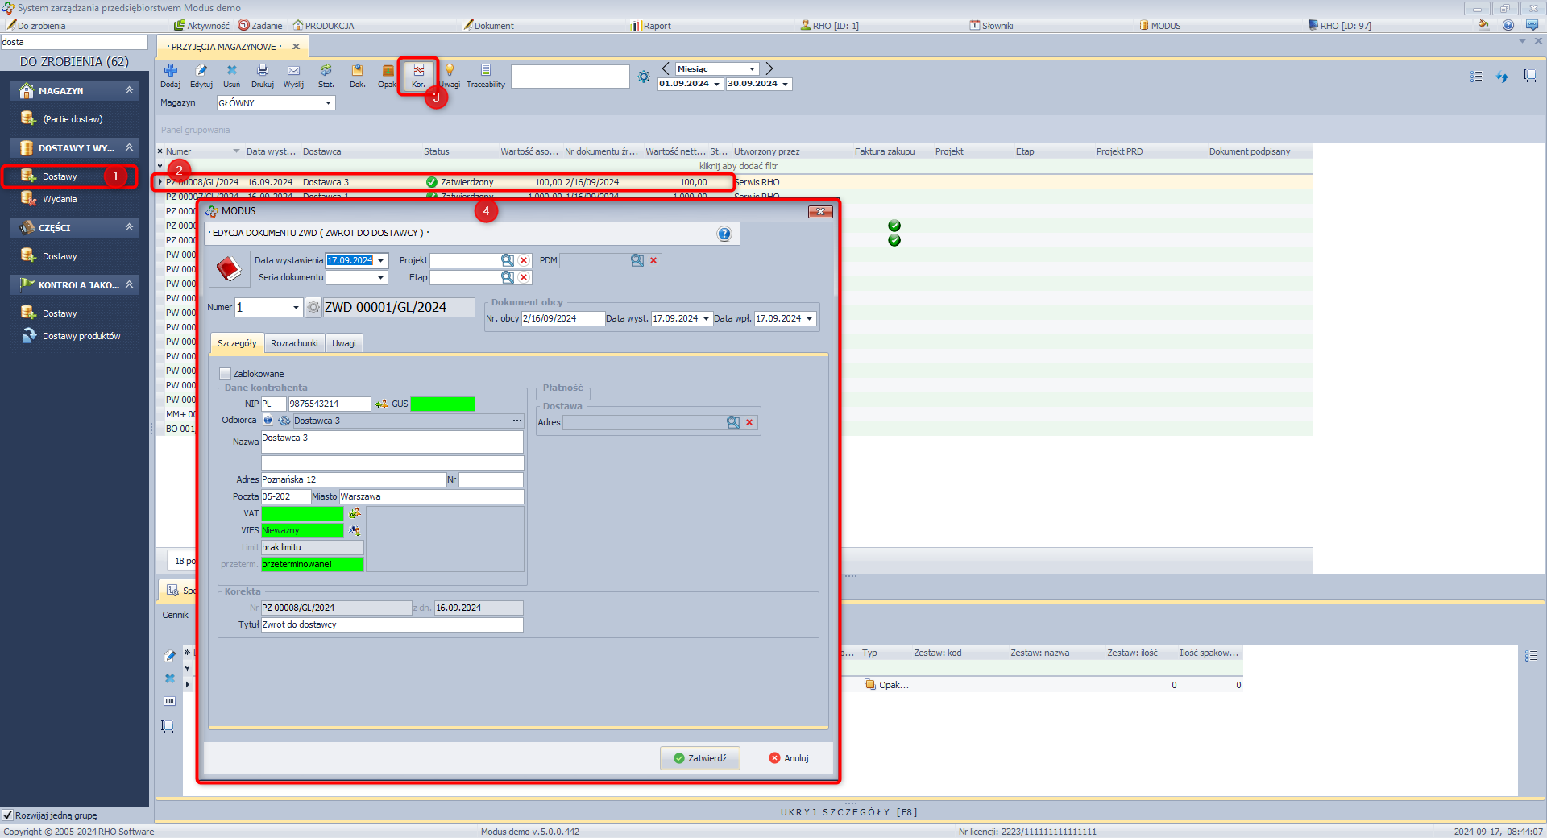
Task: Switch to the Rozrachunki tab
Action: [294, 343]
